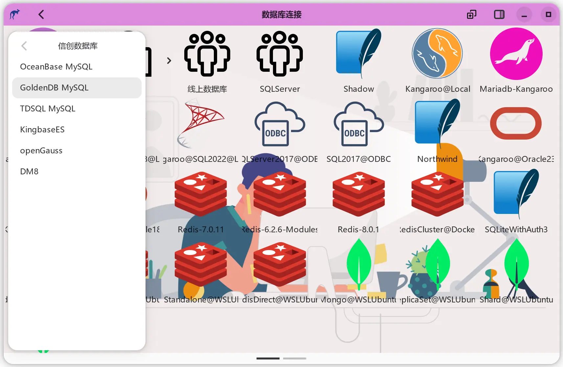Open the Kangaroo@Oracle23 connection icon
The height and width of the screenshot is (367, 563).
click(x=516, y=124)
